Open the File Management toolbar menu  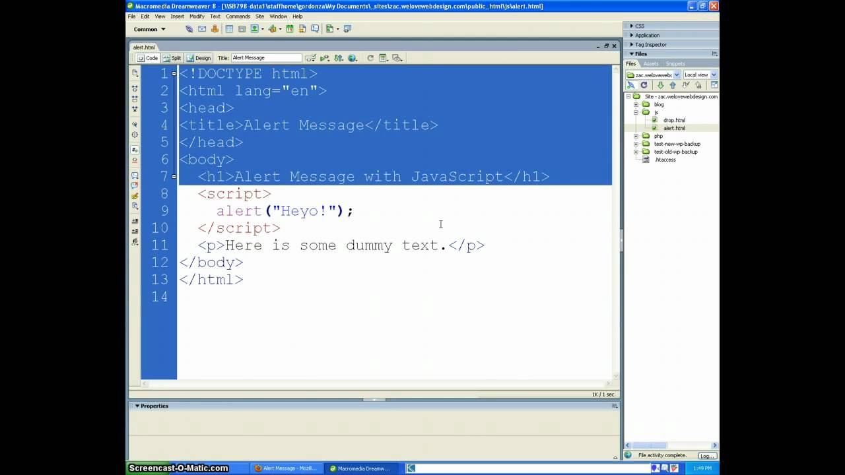(338, 57)
